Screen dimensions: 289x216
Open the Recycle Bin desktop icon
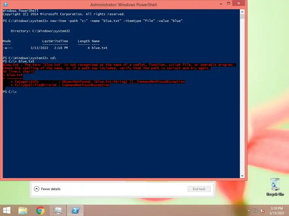click(x=275, y=187)
